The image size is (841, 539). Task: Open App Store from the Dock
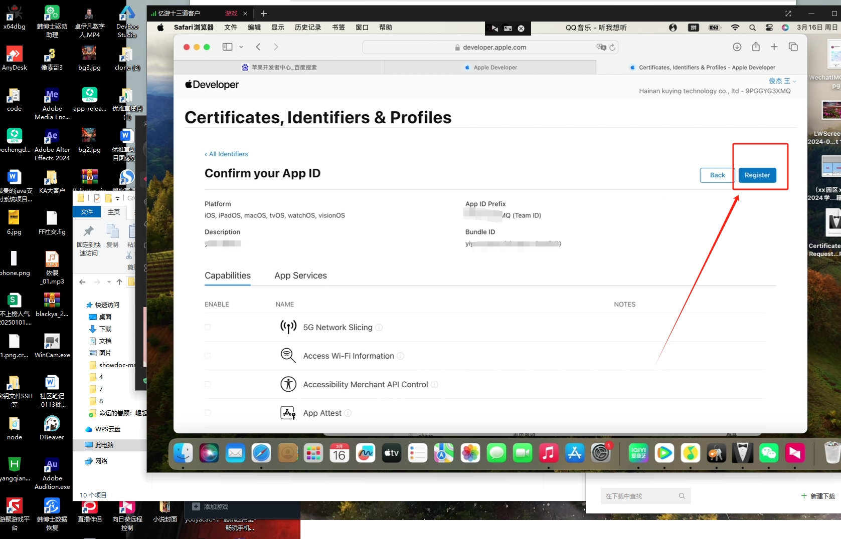(575, 453)
